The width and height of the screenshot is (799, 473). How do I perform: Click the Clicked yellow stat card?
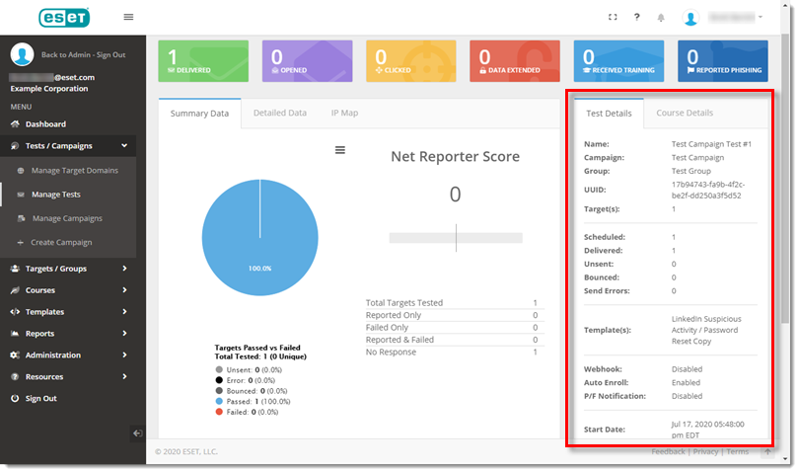click(x=411, y=61)
